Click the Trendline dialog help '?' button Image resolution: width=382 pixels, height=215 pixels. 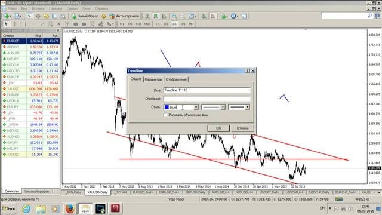248,70
